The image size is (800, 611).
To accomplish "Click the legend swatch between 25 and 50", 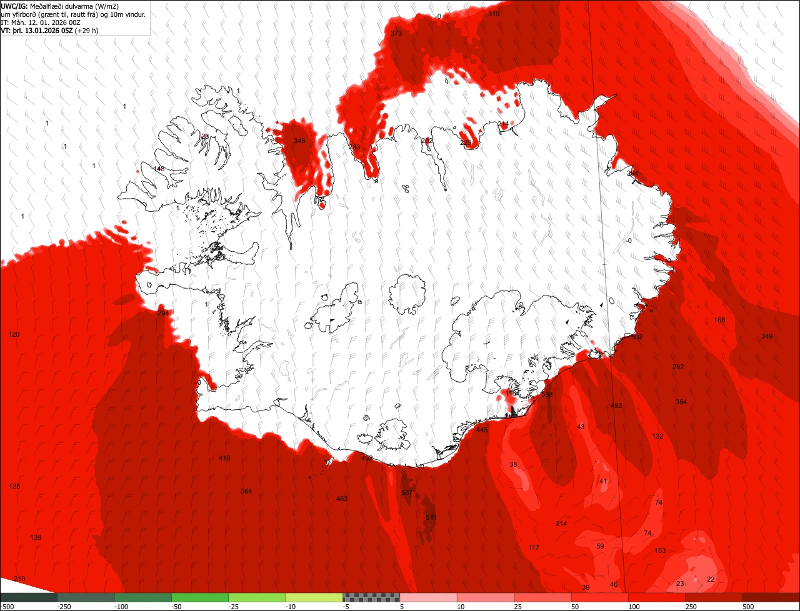I will [542, 597].
